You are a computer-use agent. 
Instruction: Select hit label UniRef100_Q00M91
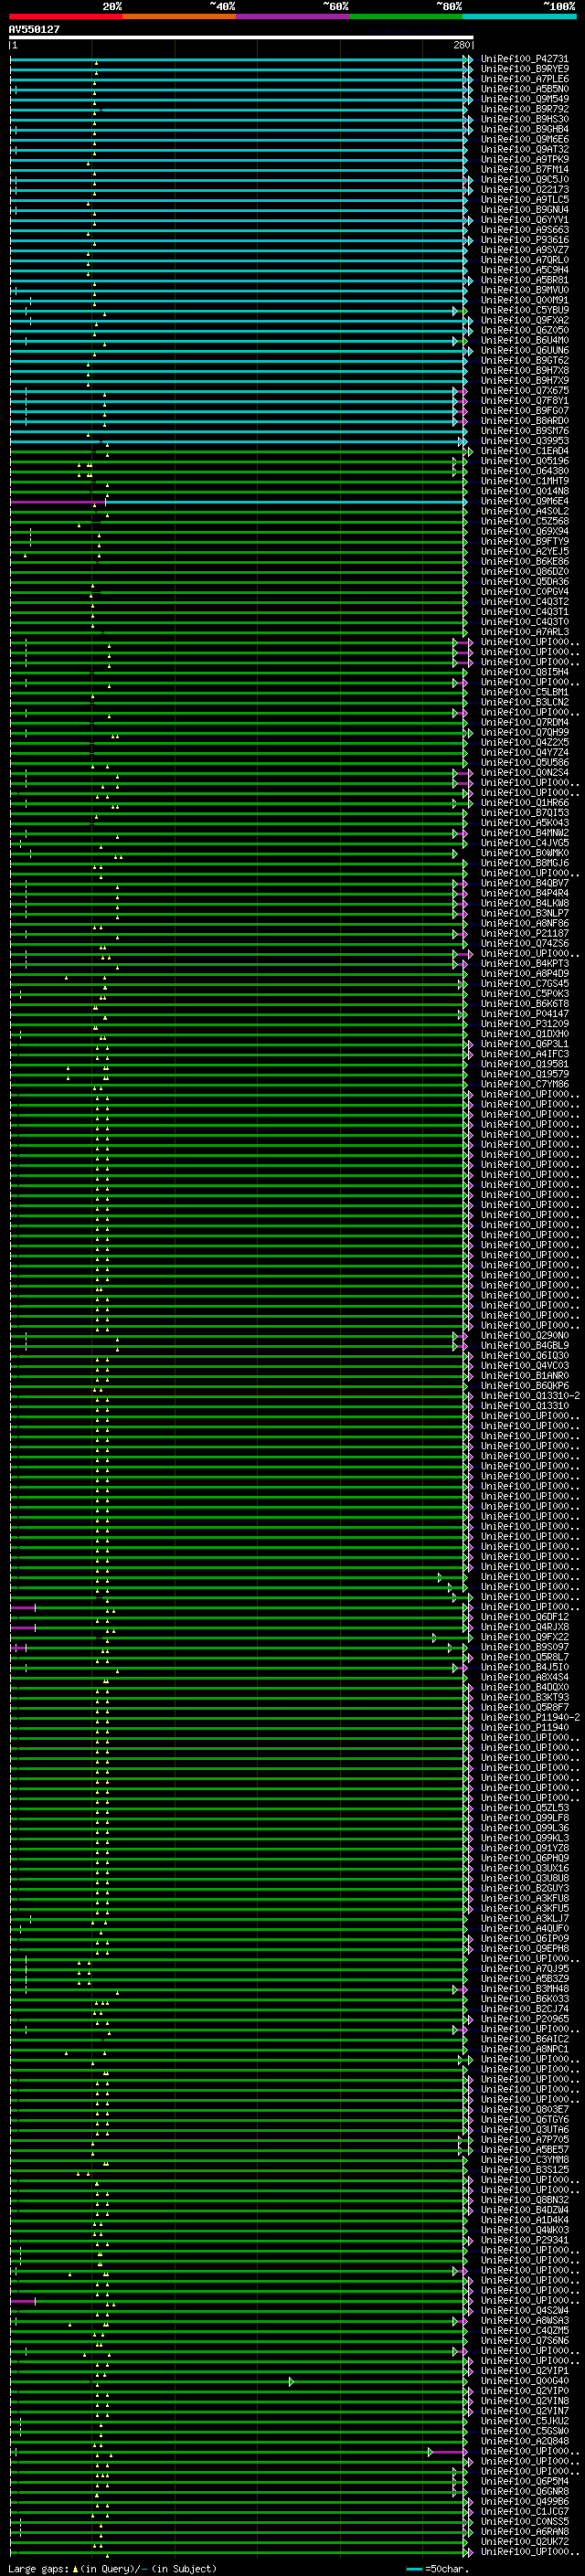(x=524, y=300)
